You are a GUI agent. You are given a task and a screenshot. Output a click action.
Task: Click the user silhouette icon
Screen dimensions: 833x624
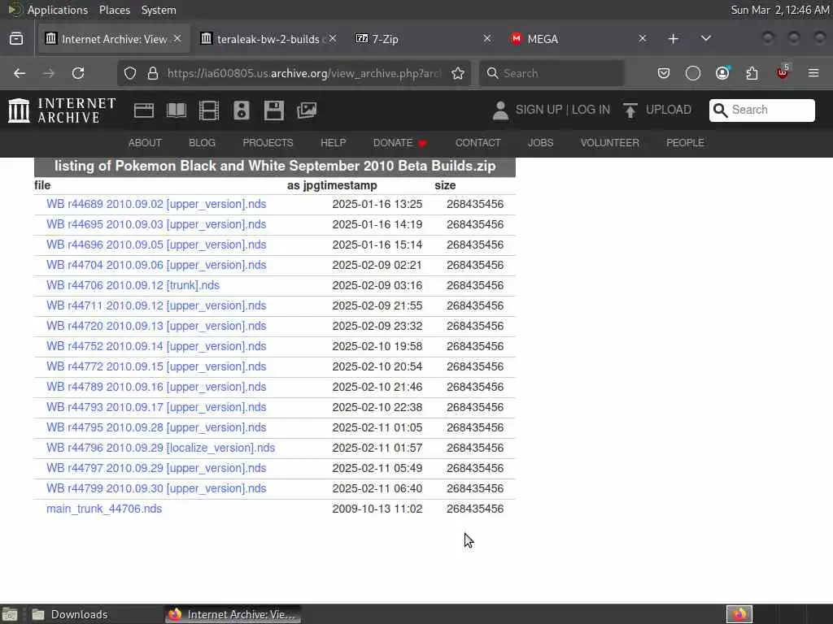coord(500,110)
